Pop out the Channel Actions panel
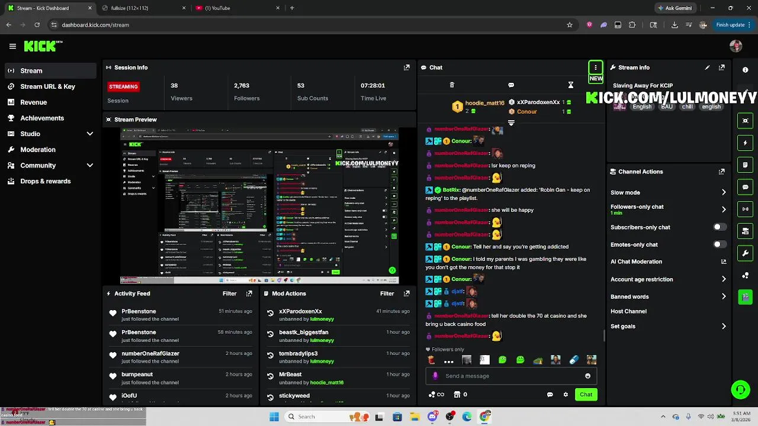 point(721,172)
